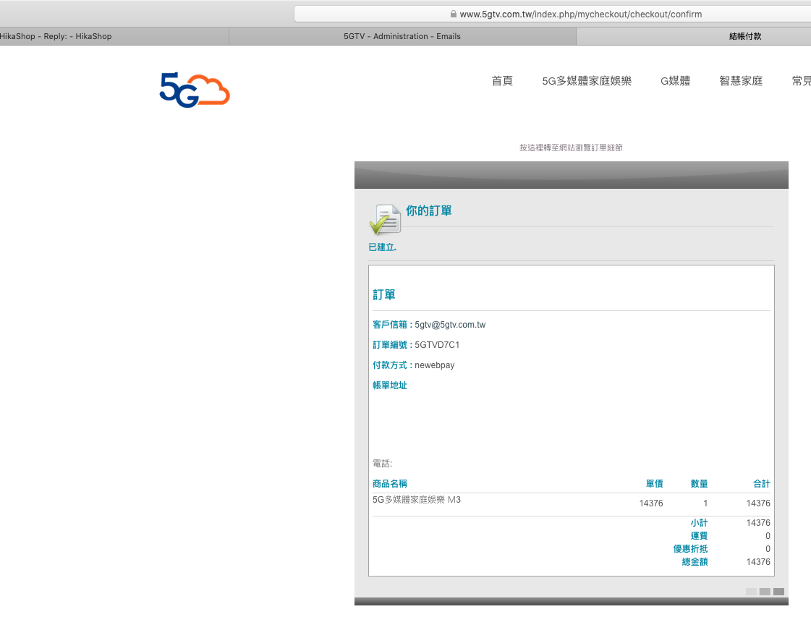Click the payment method newebpay text

pyautogui.click(x=435, y=365)
